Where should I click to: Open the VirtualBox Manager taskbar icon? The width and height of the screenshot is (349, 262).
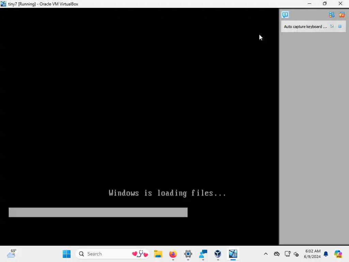218,254
